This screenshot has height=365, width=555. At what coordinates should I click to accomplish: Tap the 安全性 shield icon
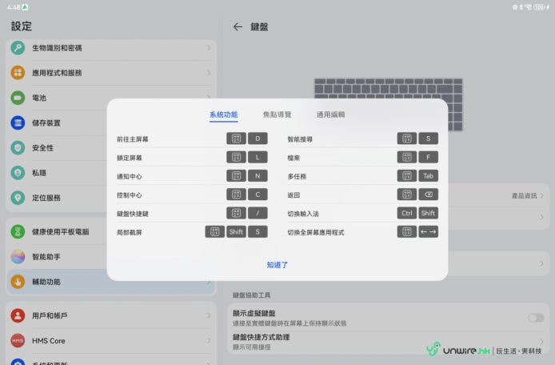18,148
